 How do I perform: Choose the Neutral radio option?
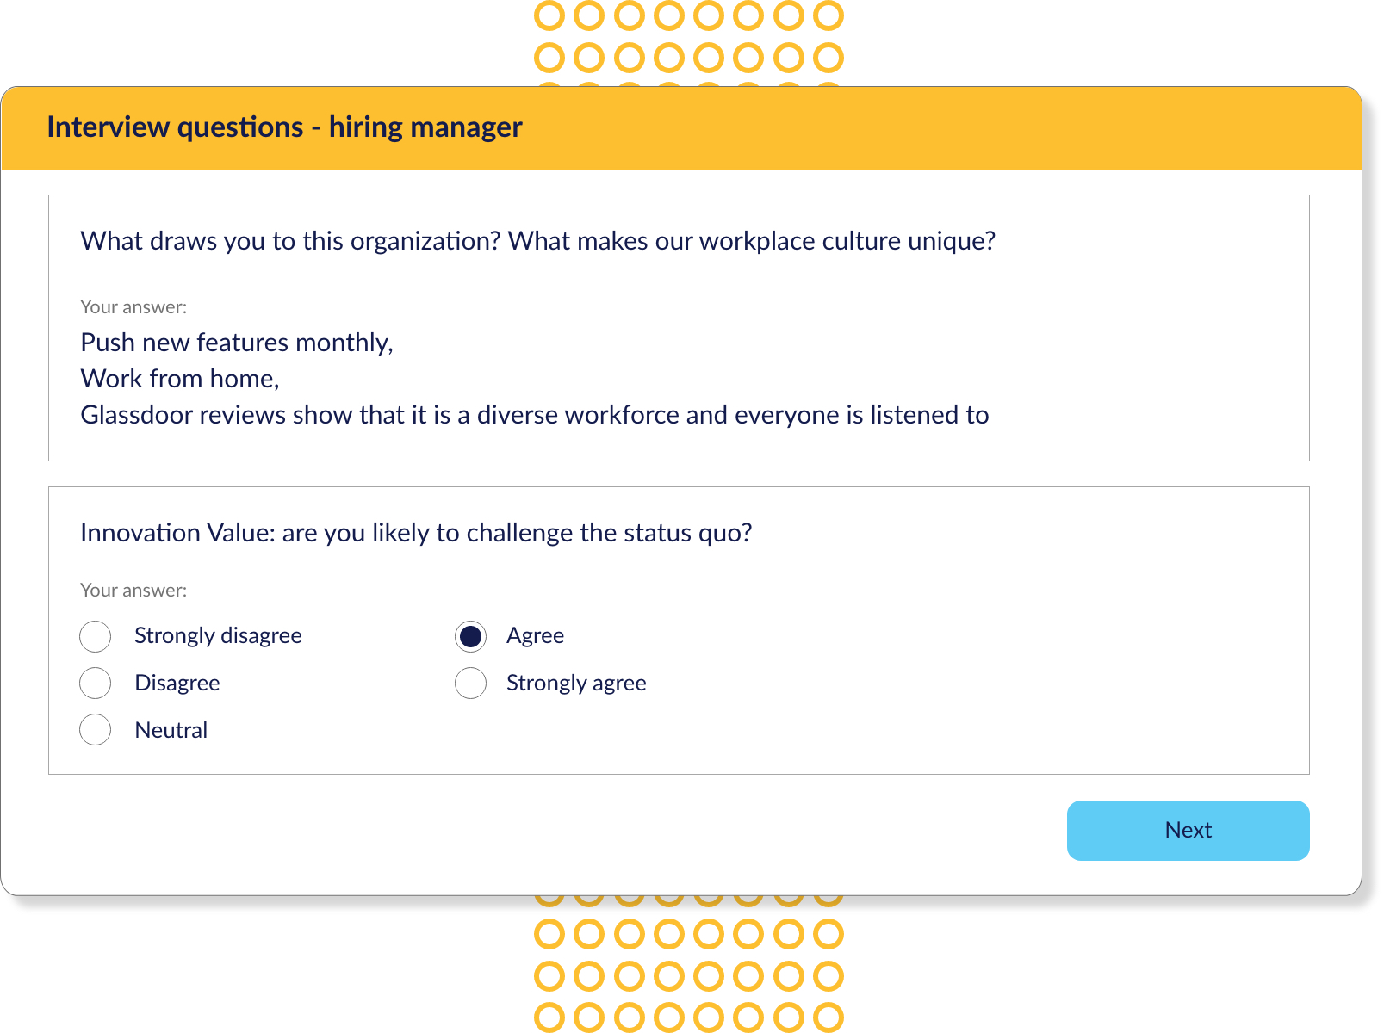click(x=95, y=730)
